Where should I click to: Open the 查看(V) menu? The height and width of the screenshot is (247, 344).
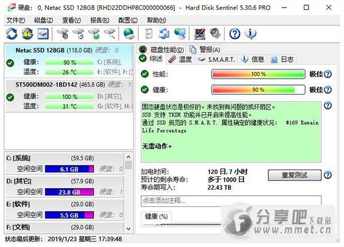[72, 20]
